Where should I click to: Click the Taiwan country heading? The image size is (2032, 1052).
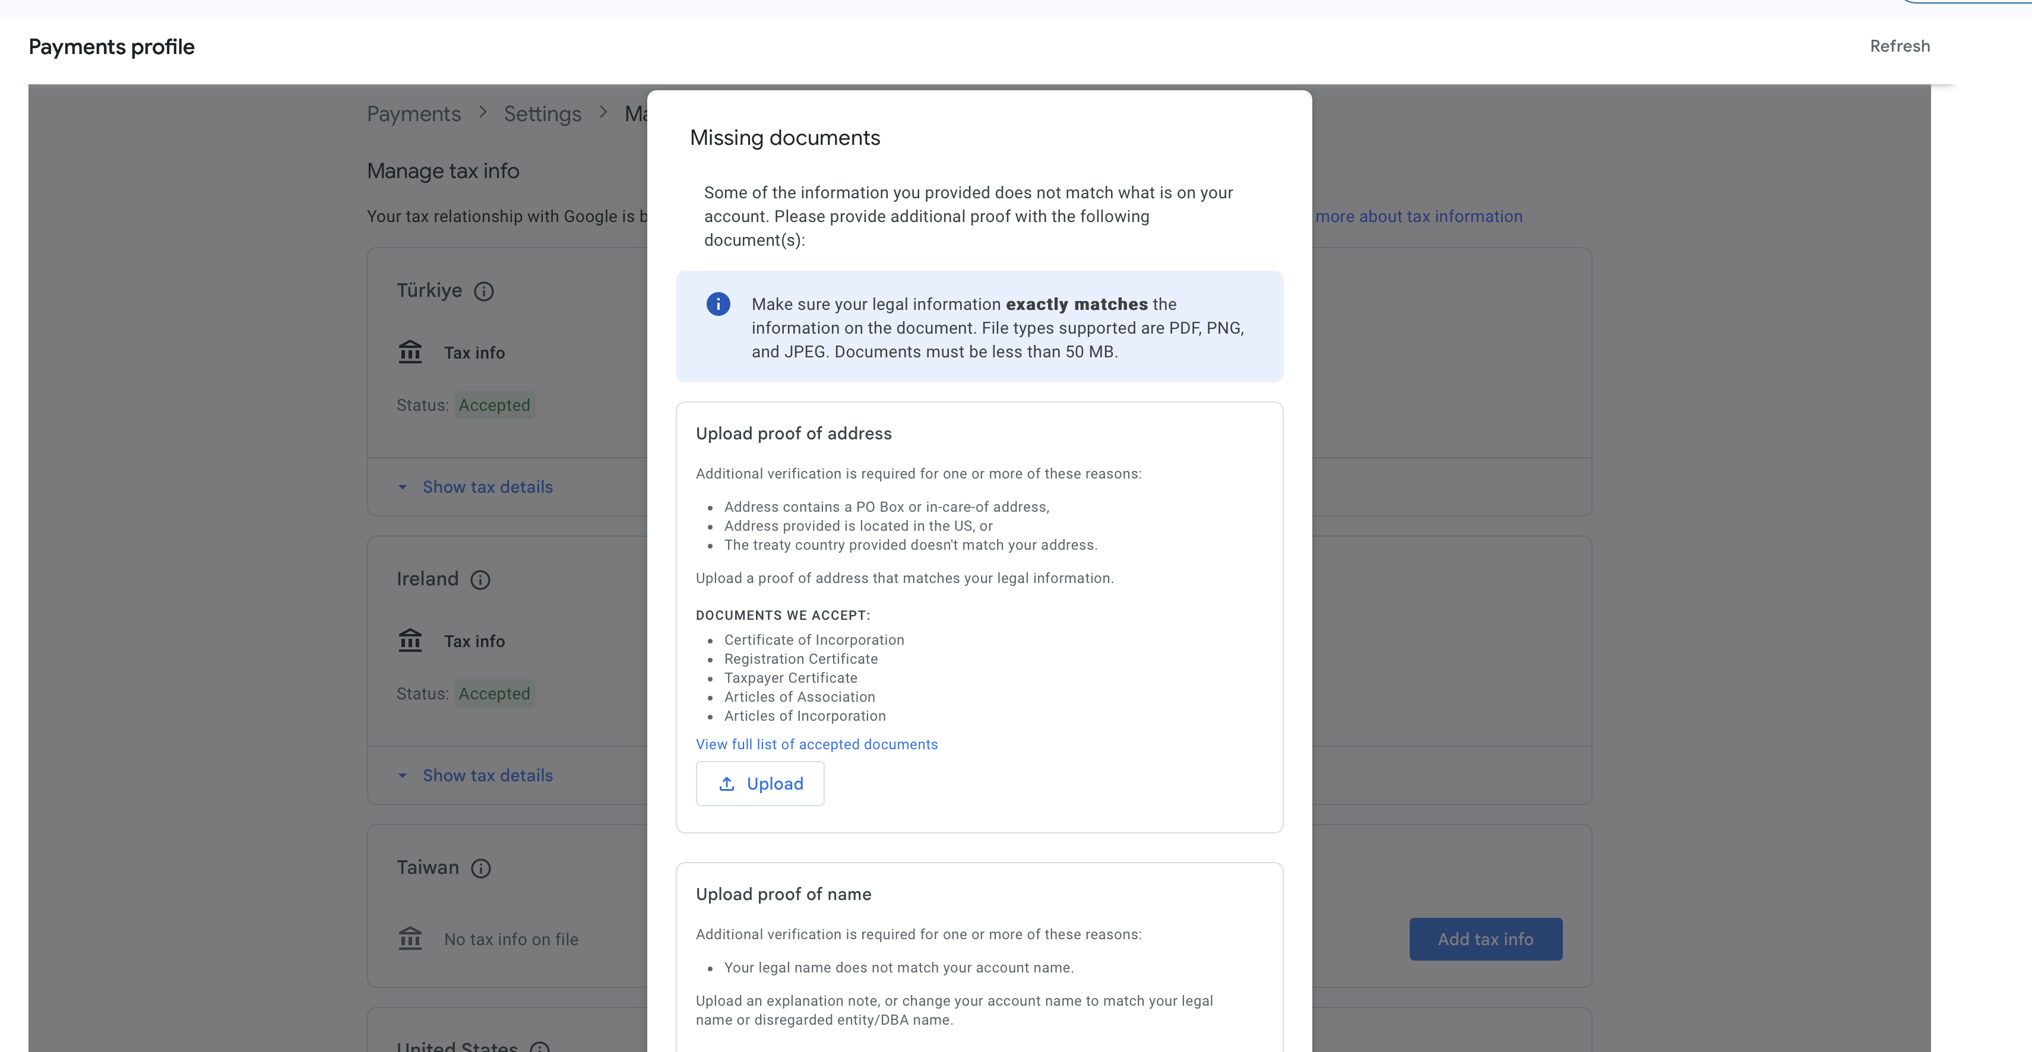coord(428,868)
